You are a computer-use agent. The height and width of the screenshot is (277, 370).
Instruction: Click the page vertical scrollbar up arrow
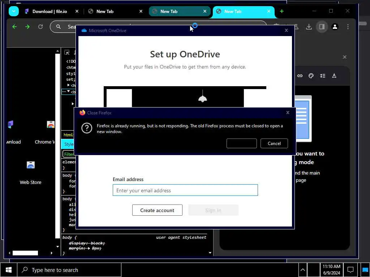point(57,51)
